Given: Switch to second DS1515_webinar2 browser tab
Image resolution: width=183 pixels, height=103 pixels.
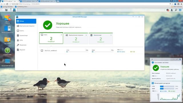Looking at the screenshot, I should coord(29,1).
